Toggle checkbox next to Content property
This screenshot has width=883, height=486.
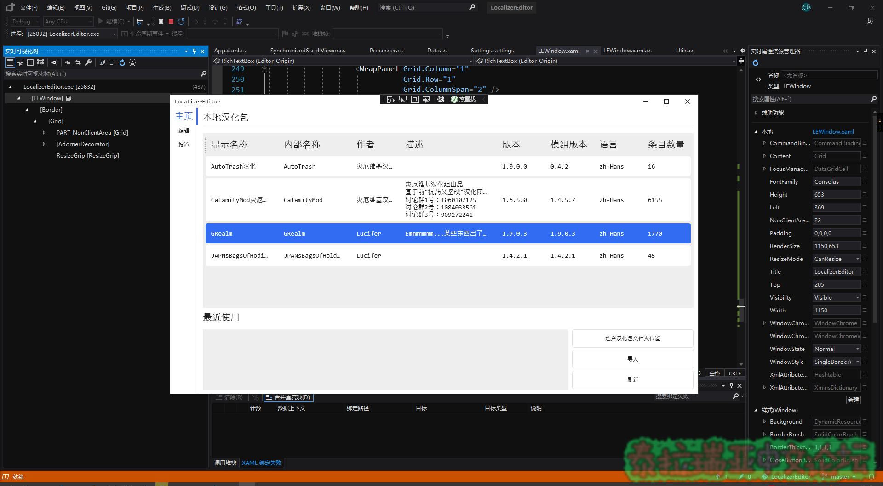(x=865, y=156)
